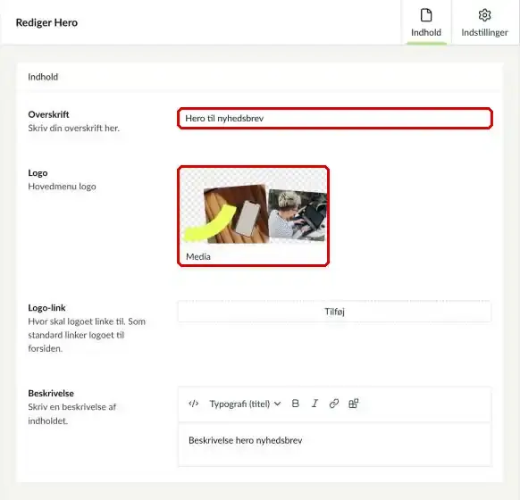Click the Logo-link label
The height and width of the screenshot is (500, 520).
tap(46, 308)
